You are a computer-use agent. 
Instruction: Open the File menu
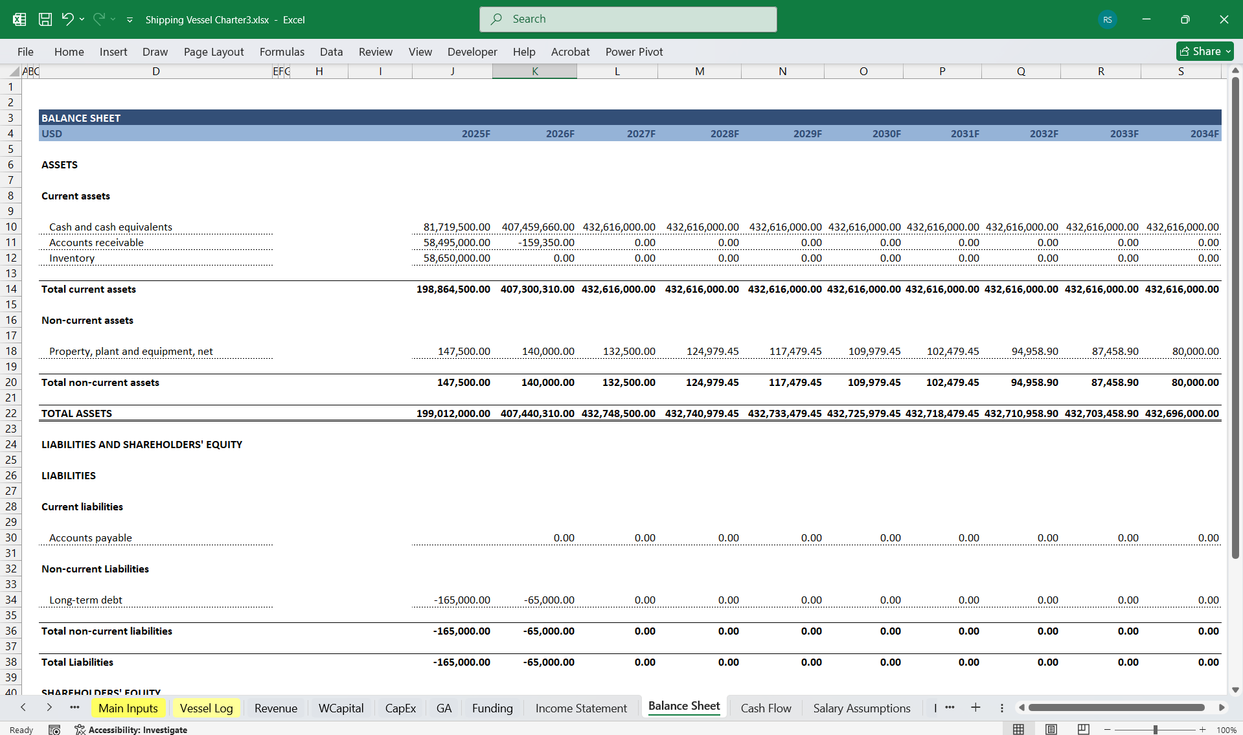tap(25, 52)
